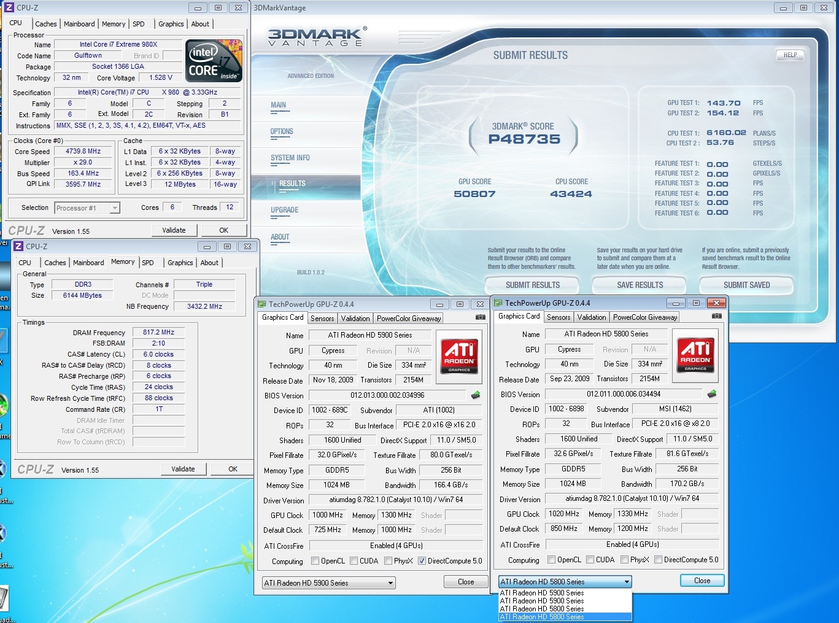
Task: Toggle PhysX checkbox in right GPU-Z
Action: (624, 559)
